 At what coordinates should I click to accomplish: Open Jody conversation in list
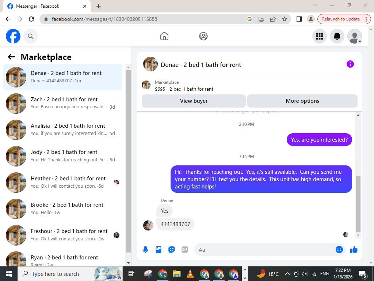(62, 156)
